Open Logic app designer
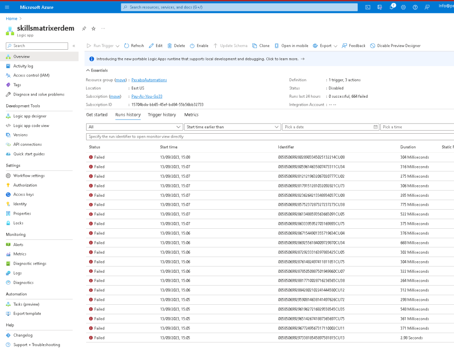Image resolution: width=454 pixels, height=354 pixels. (x=30, y=116)
